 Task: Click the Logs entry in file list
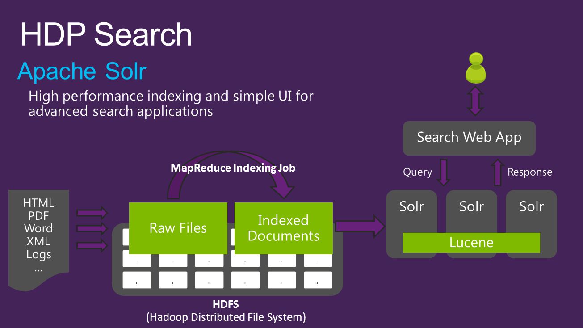coord(39,255)
